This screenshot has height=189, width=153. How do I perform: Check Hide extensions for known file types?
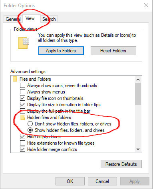pyautogui.click(x=22, y=143)
